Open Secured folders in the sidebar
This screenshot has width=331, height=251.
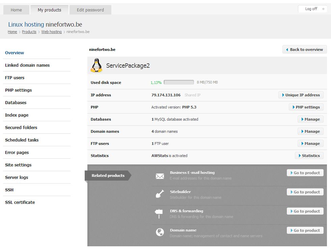pyautogui.click(x=21, y=127)
